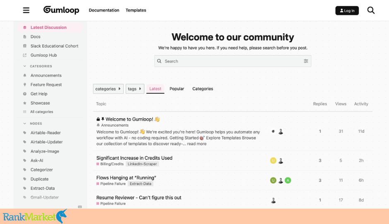389x224 pixels.
Task: Click the Airtable-Reader tag icon
Action: pos(24,133)
